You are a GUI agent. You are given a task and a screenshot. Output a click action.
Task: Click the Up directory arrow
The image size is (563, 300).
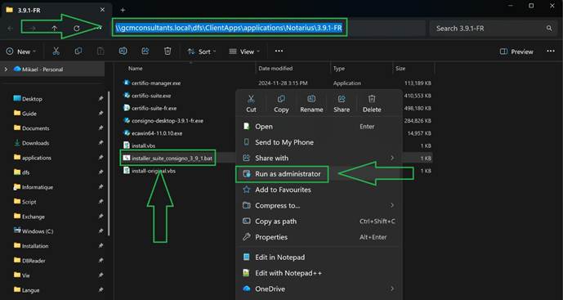pyautogui.click(x=54, y=28)
